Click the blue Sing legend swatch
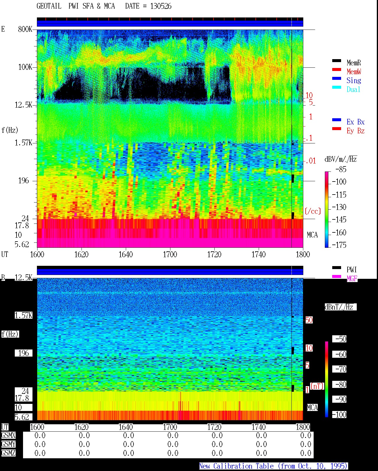 click(337, 79)
